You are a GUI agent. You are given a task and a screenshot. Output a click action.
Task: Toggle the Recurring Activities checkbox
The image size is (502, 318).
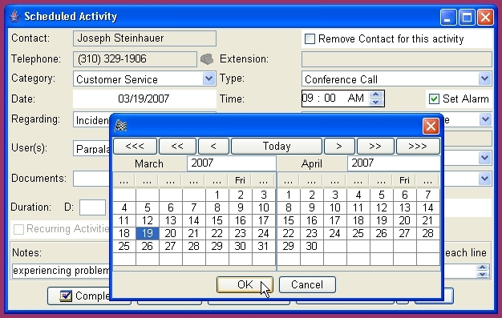point(19,229)
